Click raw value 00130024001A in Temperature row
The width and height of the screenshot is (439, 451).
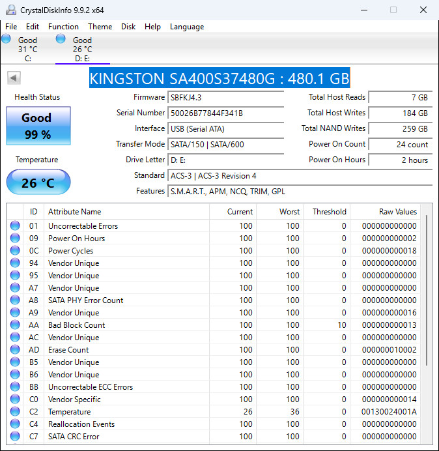389,412
